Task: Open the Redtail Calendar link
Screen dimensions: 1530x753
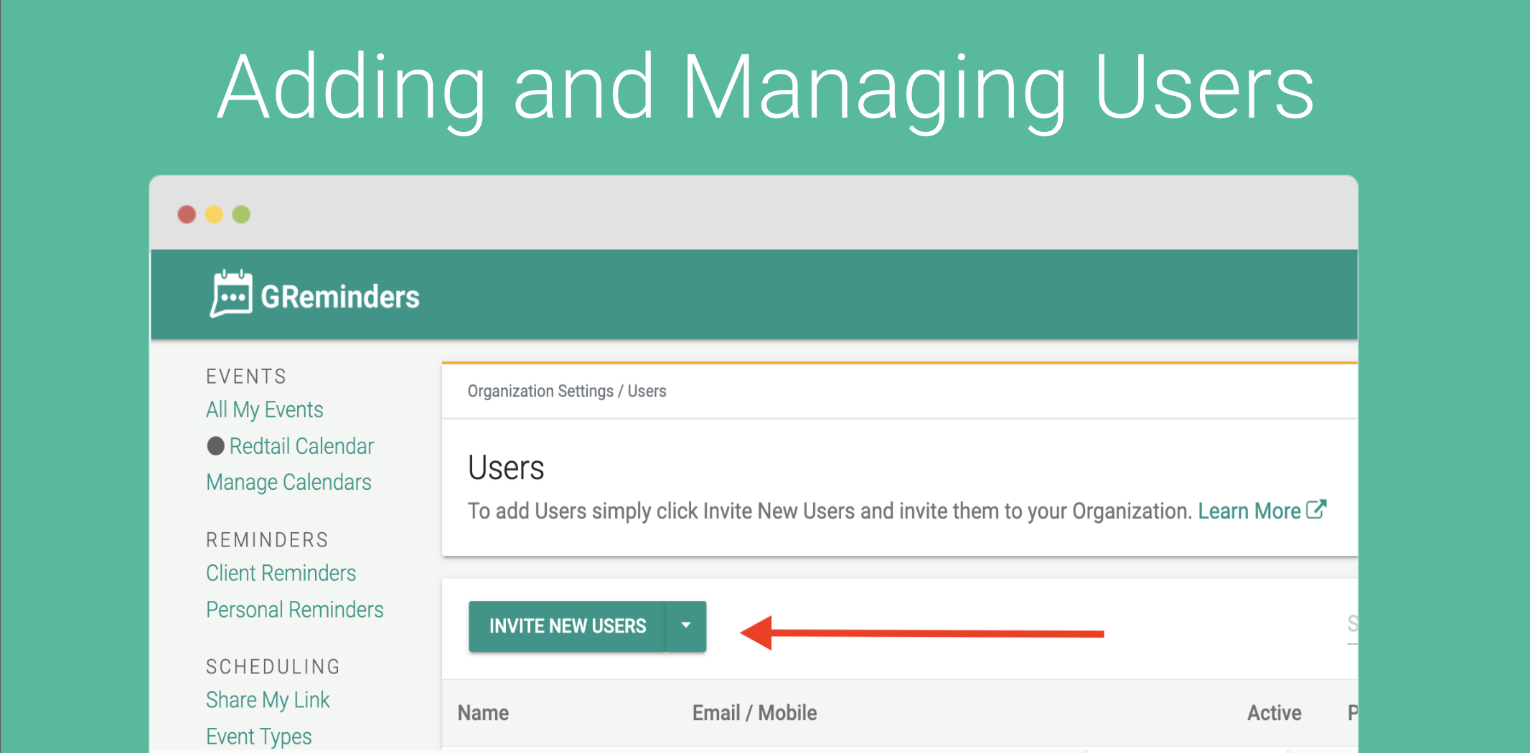Action: click(301, 446)
